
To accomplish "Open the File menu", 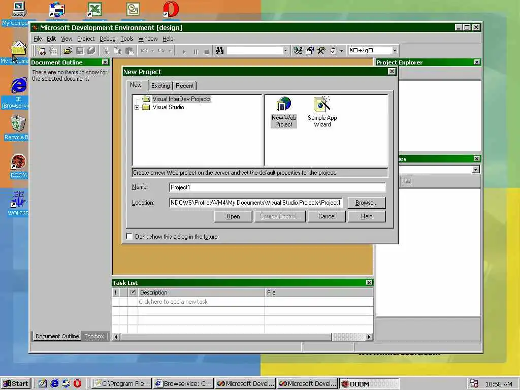I will point(38,39).
